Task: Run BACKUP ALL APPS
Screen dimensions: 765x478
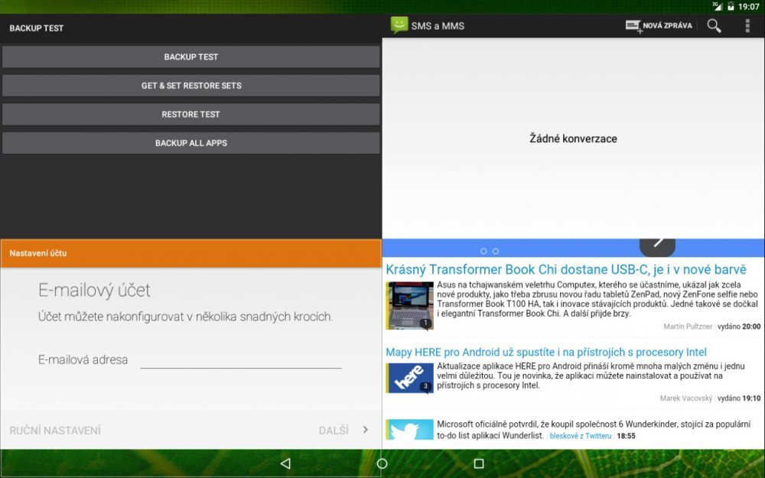Action: click(190, 142)
